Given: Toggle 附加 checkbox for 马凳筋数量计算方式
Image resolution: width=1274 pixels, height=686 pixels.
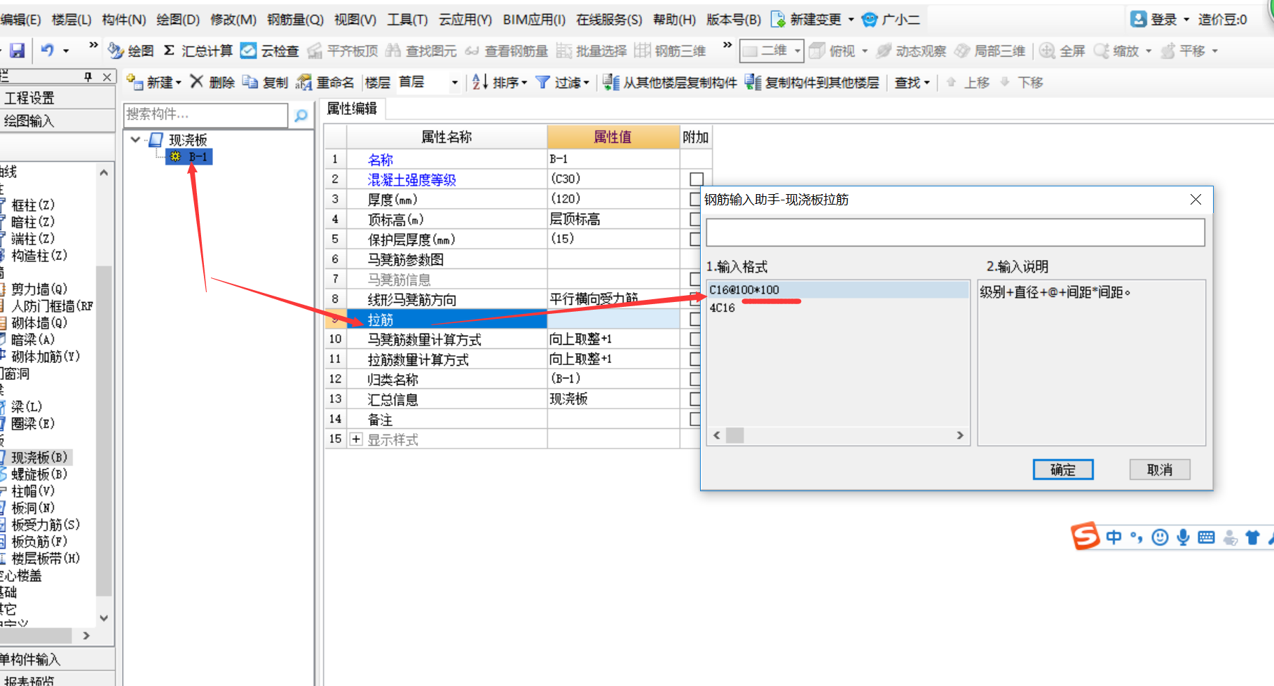Looking at the screenshot, I should click(695, 339).
